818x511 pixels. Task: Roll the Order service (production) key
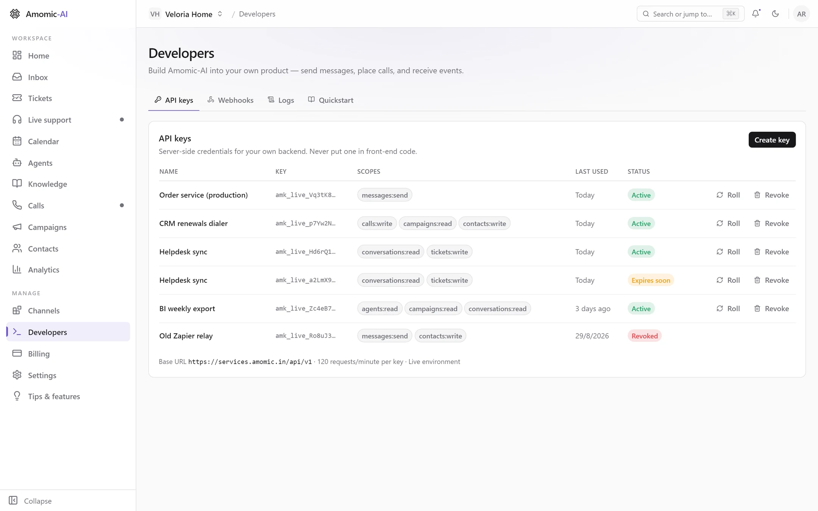coord(728,195)
